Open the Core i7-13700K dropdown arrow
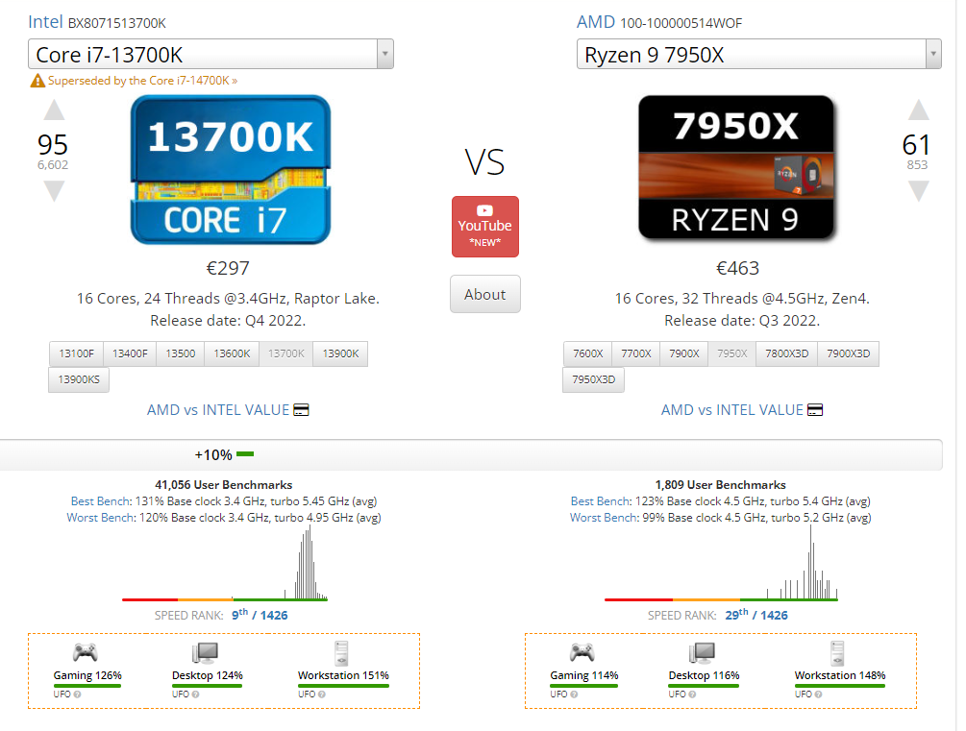This screenshot has width=966, height=731. point(385,54)
